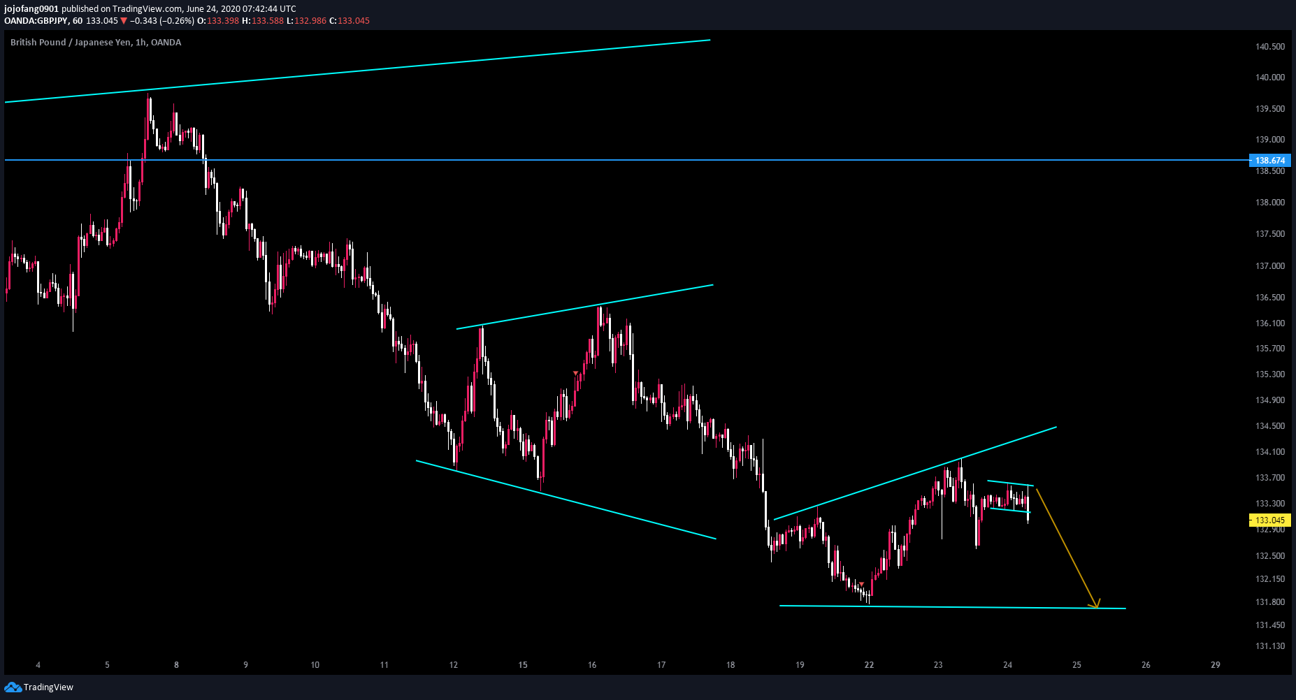Screen dimensions: 1296x700
Task: Click the 137.500 price axis label
Action: point(1270,234)
